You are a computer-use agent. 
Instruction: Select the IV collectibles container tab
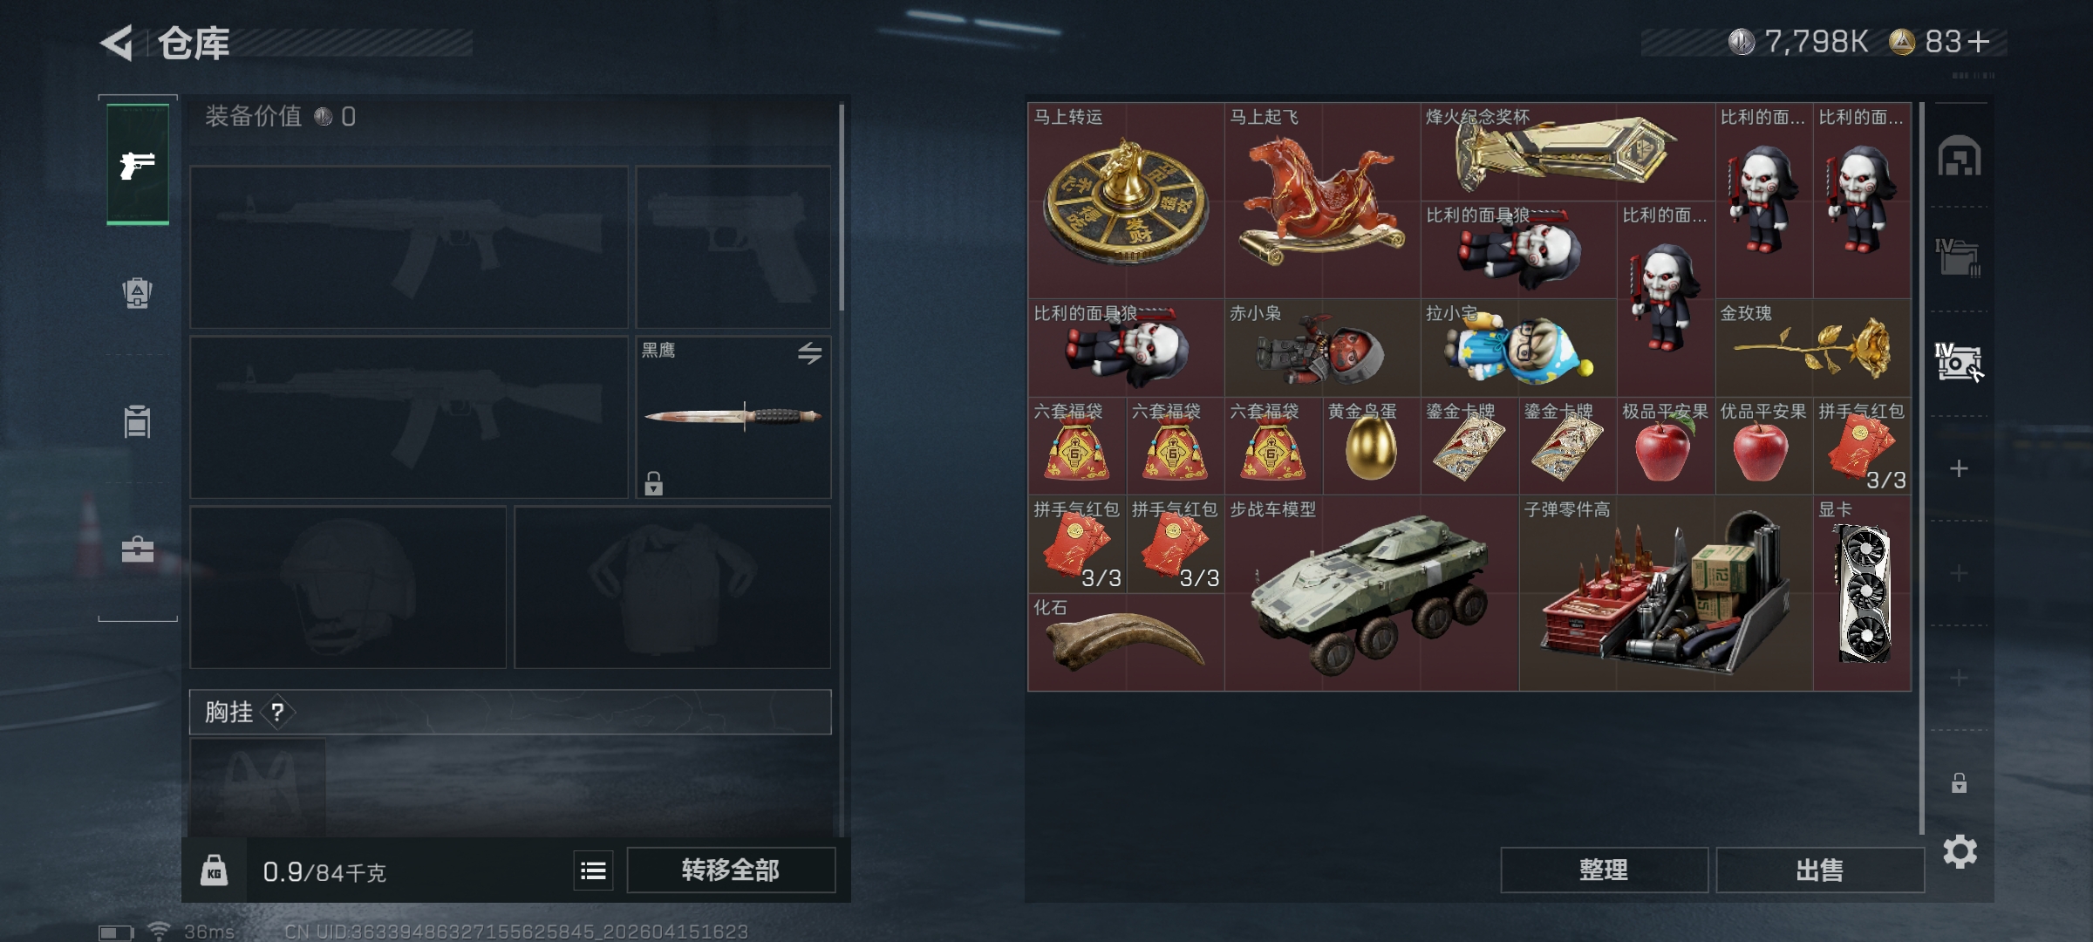[x=1959, y=362]
